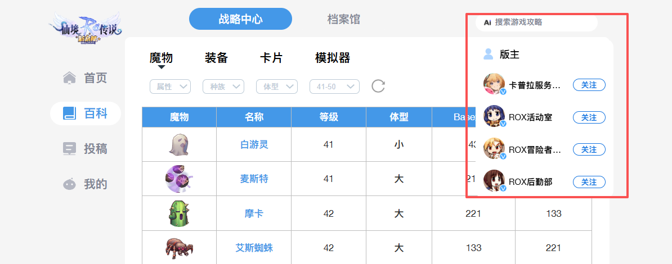
Task: Click the 小 size cell for 白游灵
Action: pos(399,144)
